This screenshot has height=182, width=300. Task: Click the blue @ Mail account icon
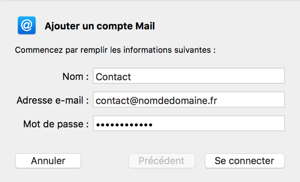(x=26, y=25)
